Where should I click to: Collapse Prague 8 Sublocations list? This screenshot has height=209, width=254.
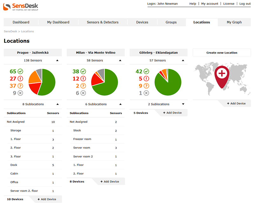[x=57, y=104]
